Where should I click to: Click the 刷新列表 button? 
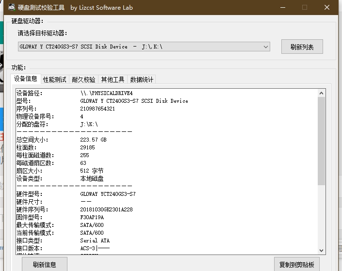click(x=302, y=47)
